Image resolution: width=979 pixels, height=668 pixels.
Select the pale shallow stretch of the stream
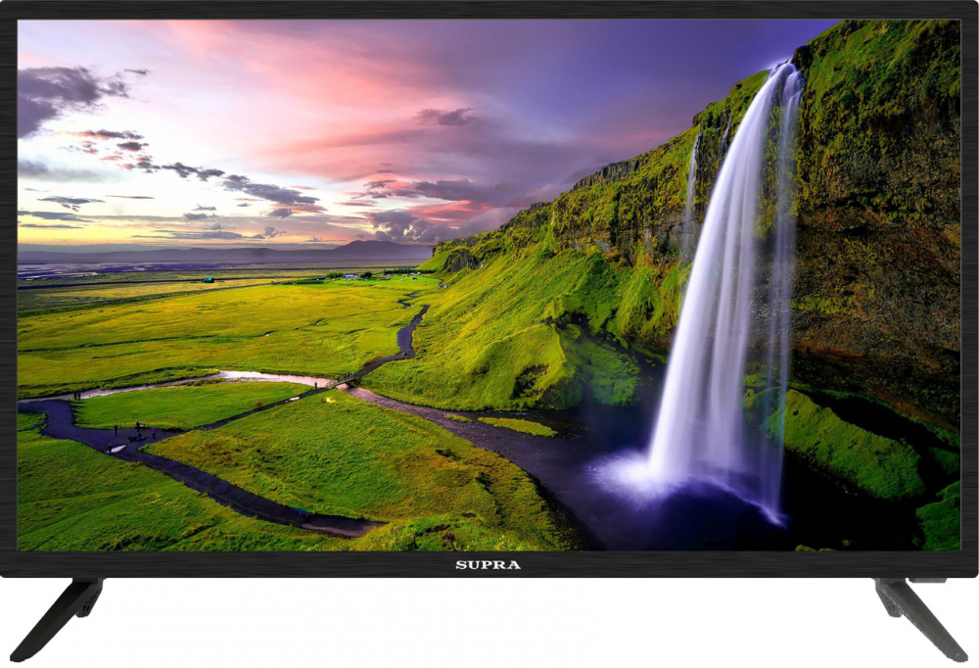coord(274,379)
